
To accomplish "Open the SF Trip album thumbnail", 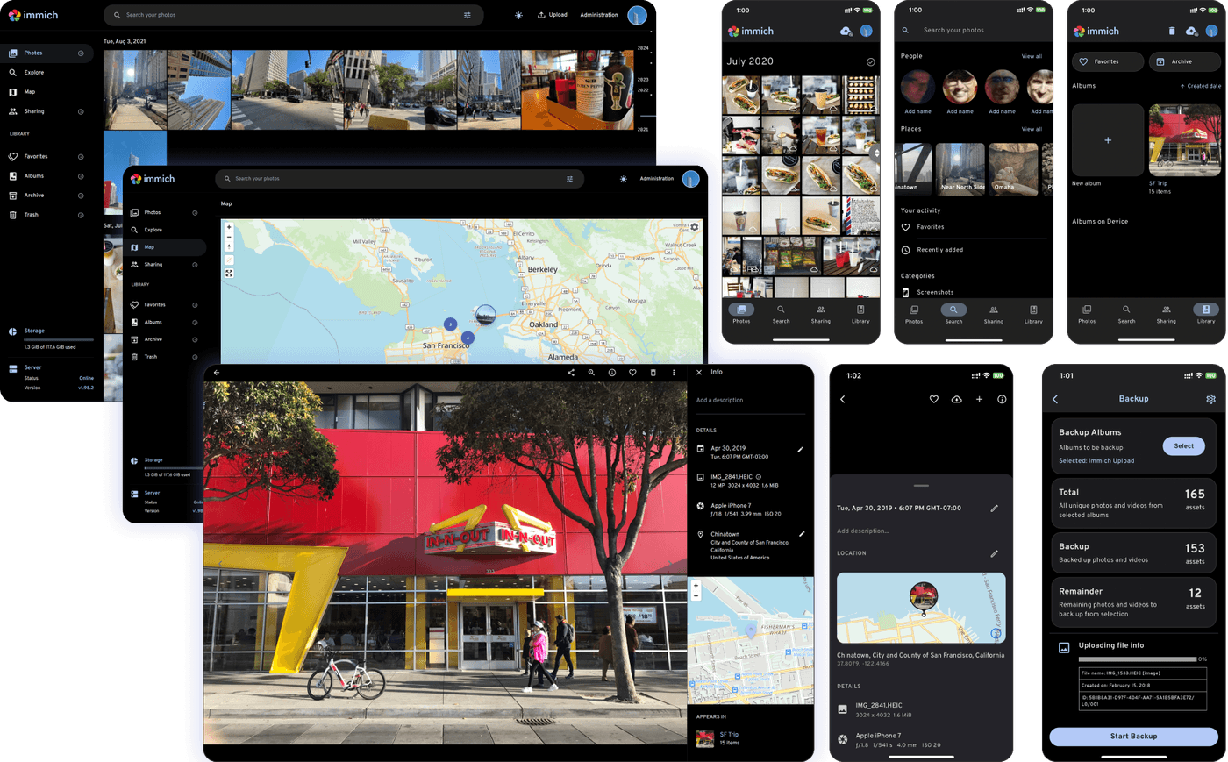I will 1184,140.
